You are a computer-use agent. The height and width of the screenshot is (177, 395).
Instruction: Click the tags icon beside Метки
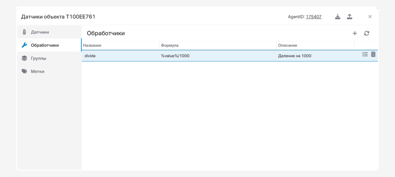click(24, 71)
